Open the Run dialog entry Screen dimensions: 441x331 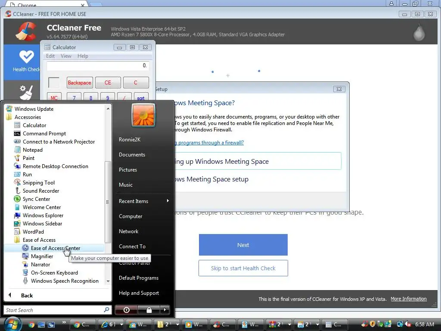[x=27, y=174]
